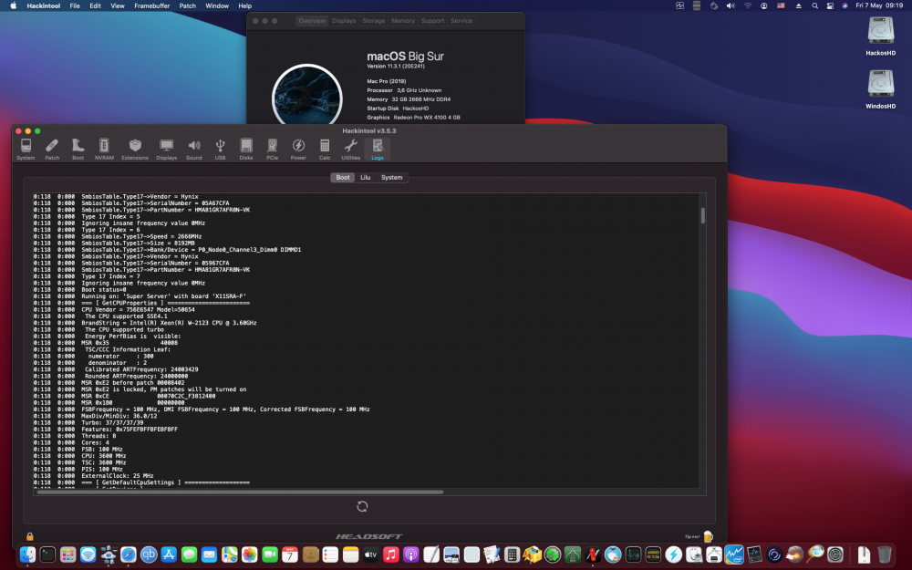Screen dimensions: 912x570
Task: Select Service tab in About This Mac window
Action: (x=461, y=21)
